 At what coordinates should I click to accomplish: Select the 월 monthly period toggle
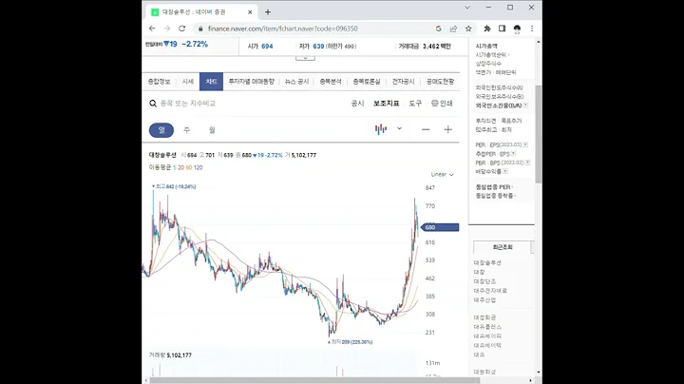[x=212, y=130]
